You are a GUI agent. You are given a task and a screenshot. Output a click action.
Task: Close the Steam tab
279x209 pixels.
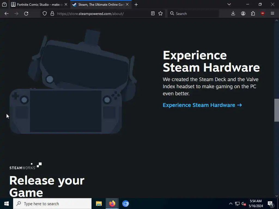[x=127, y=5]
